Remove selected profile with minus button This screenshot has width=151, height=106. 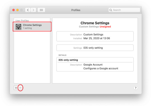pos(20,88)
